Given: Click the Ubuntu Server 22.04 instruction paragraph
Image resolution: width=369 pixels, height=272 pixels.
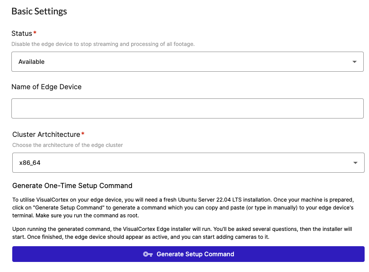Looking at the screenshot, I should 188,207.
